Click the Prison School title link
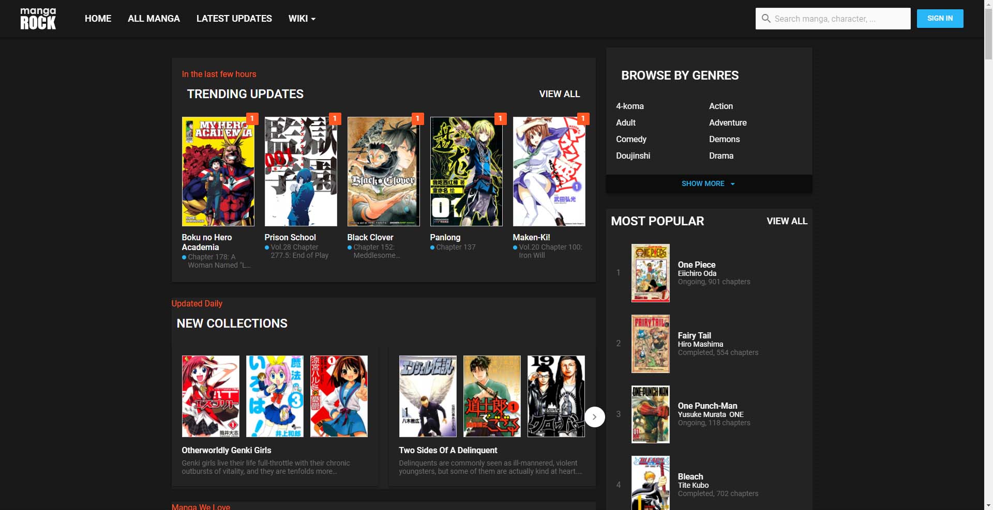The height and width of the screenshot is (510, 993). tap(290, 237)
